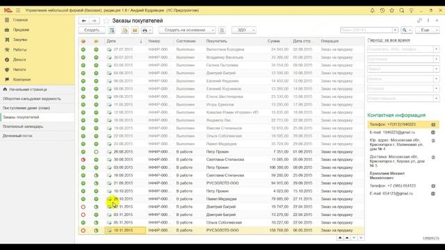Jump to list start with first up arrow
Viewport: 445px width, 250px height.
coord(340,237)
